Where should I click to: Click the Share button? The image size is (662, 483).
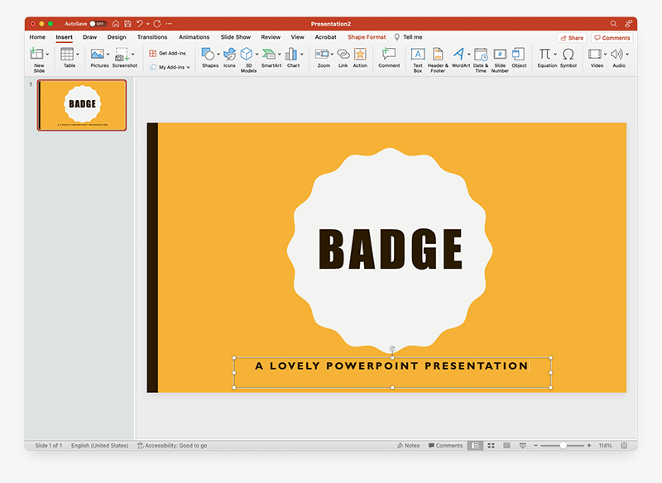coord(572,37)
